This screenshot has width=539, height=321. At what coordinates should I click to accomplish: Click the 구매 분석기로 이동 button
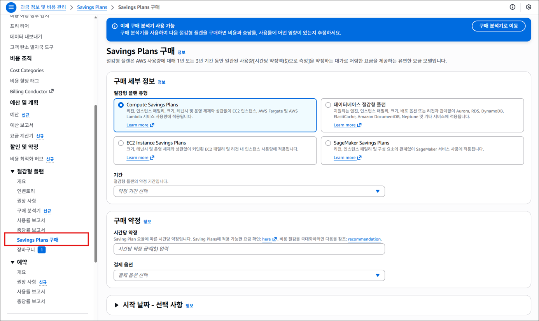pyautogui.click(x=498, y=26)
